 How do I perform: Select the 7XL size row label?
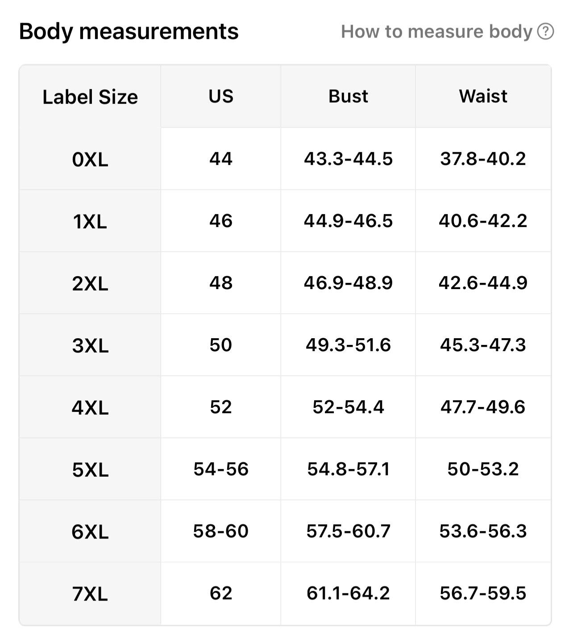(90, 594)
